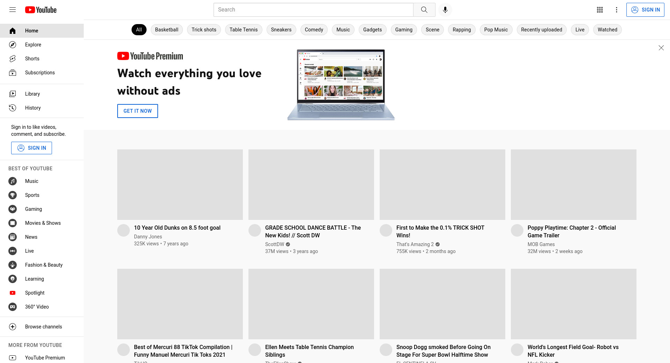
Task: Select the Recently uploaded chip
Action: 542,30
